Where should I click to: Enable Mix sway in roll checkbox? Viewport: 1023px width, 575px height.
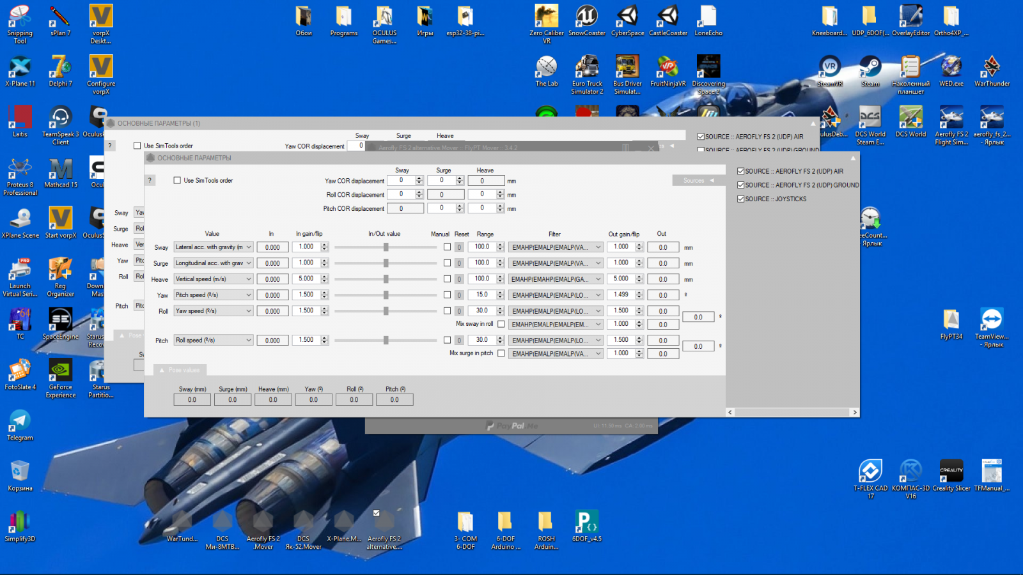[x=501, y=324]
